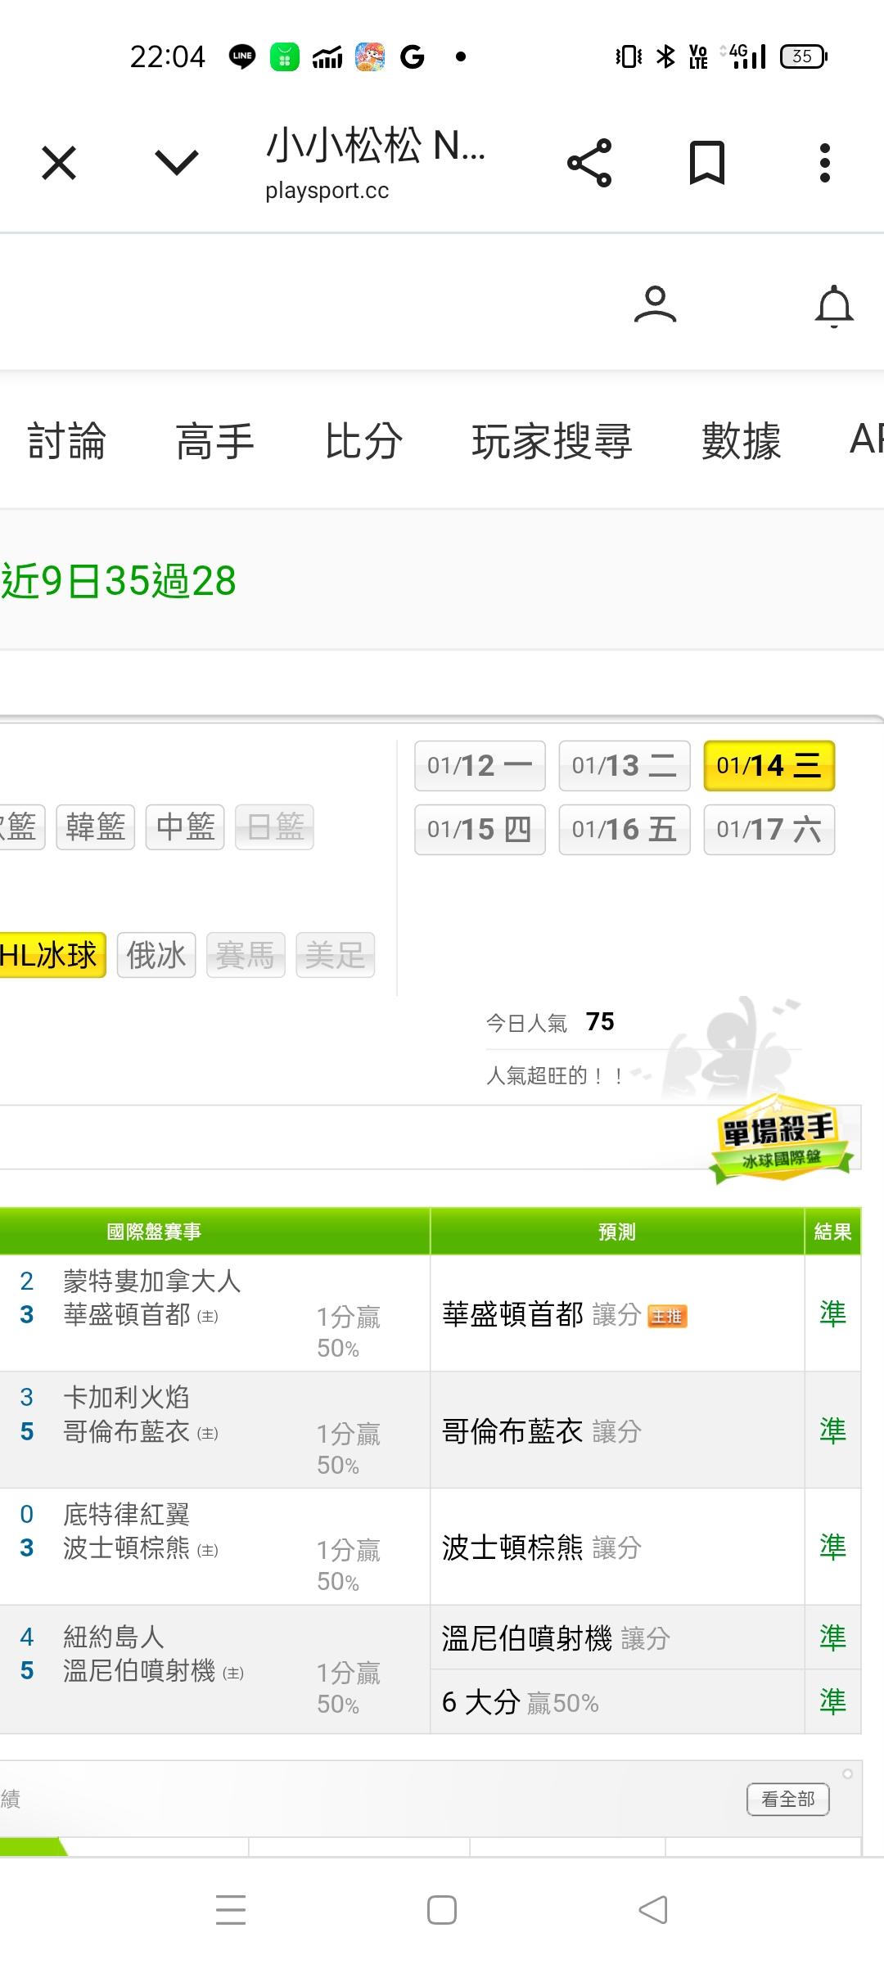Tap the 單場殺手 badge
The width and height of the screenshot is (884, 1964).
[780, 1139]
